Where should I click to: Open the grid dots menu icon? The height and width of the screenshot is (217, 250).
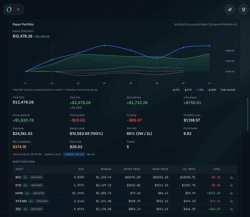(18, 10)
